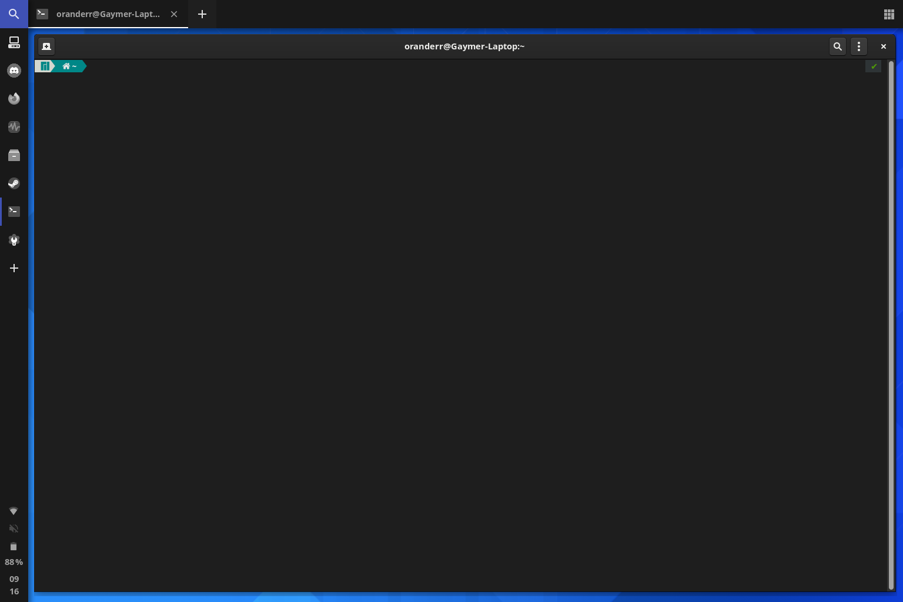
Task: Open Discord from the dock
Action: [14, 71]
